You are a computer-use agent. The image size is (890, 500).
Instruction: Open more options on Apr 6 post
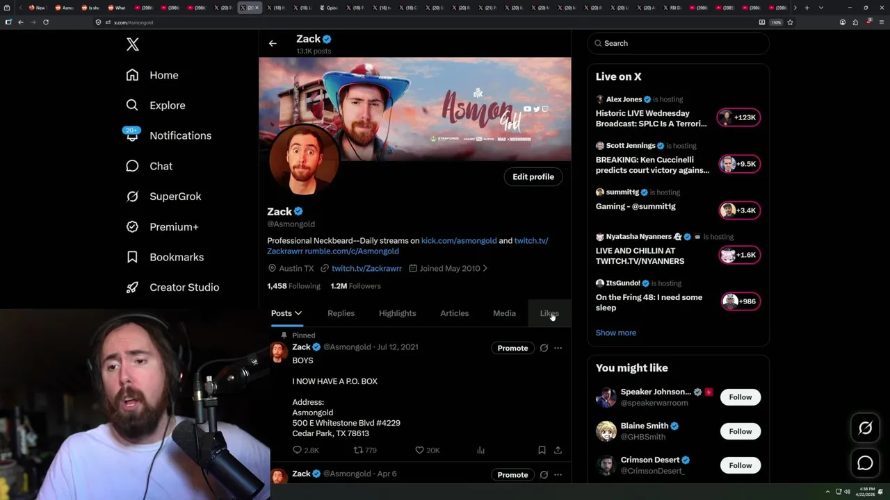558,475
